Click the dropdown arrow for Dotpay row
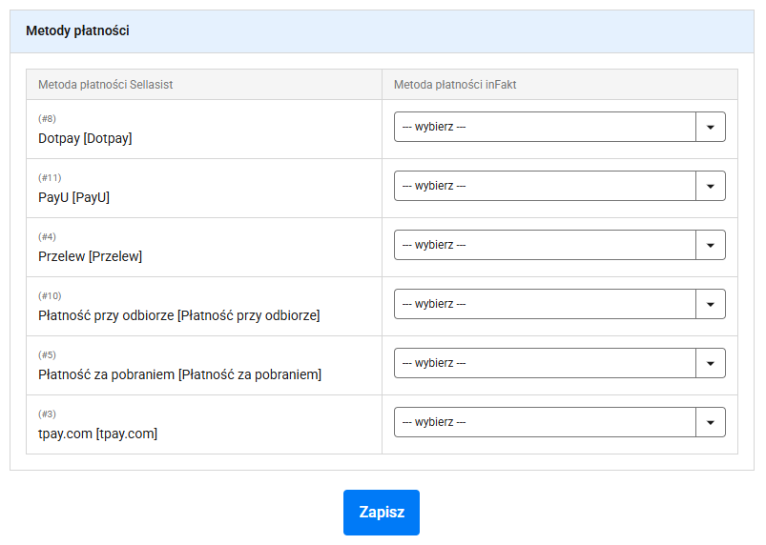 (711, 127)
